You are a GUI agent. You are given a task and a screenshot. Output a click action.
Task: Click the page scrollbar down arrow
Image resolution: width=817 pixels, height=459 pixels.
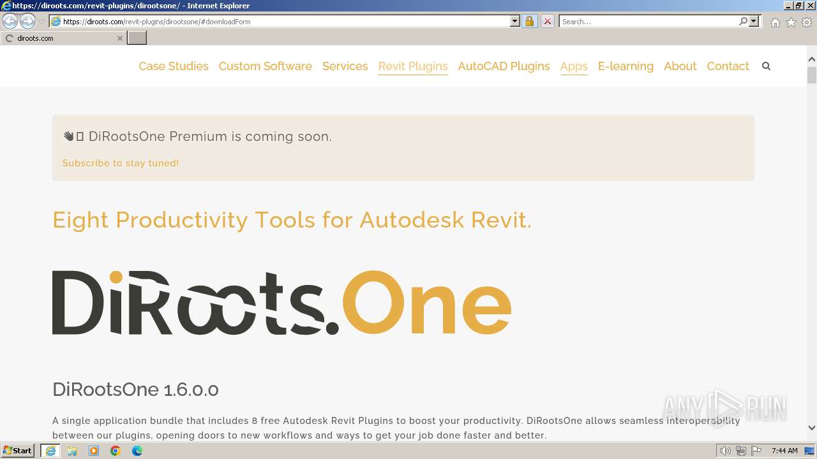click(812, 428)
